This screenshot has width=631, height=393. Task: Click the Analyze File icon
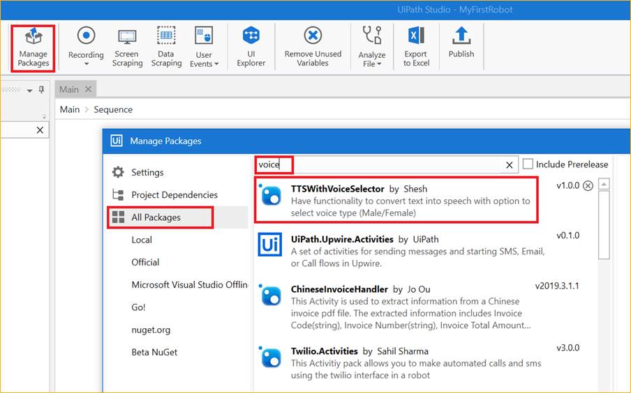click(x=372, y=36)
